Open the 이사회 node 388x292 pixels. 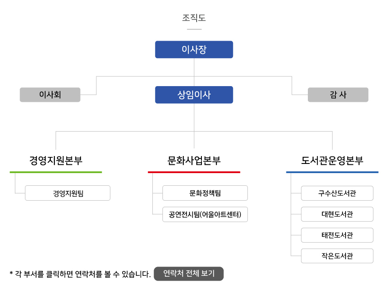(50, 94)
